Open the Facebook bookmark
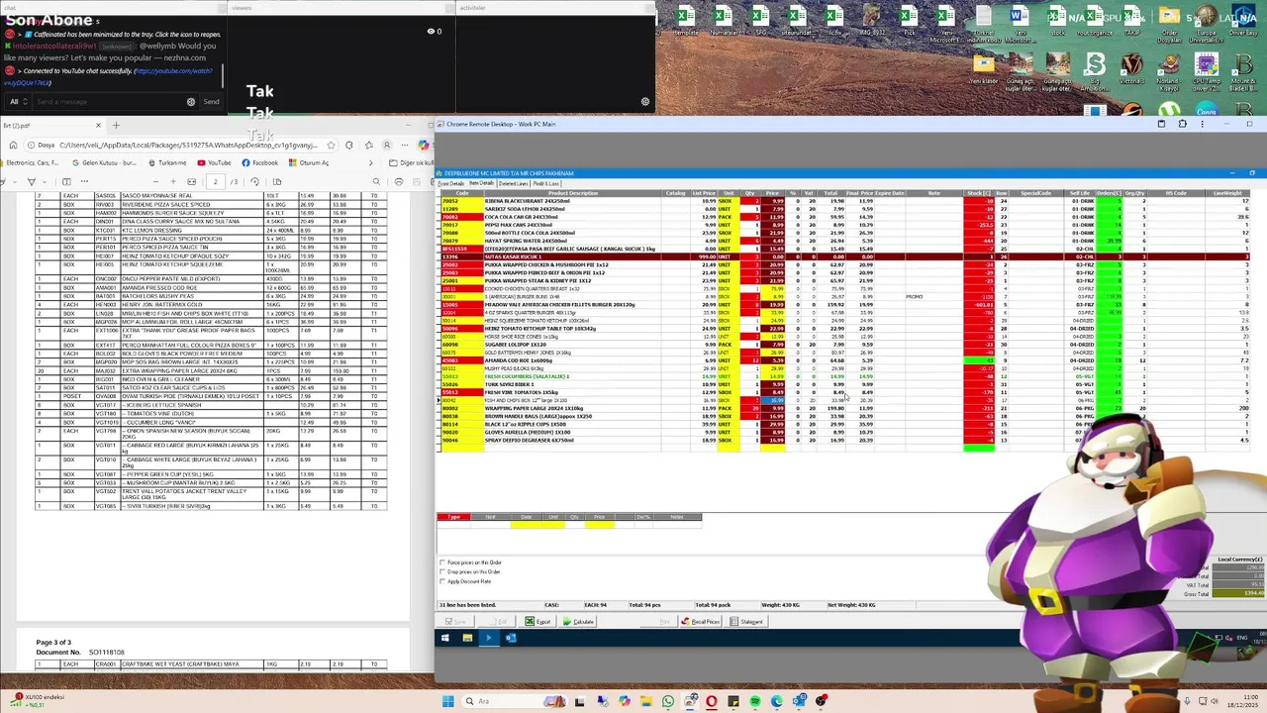 pyautogui.click(x=259, y=162)
